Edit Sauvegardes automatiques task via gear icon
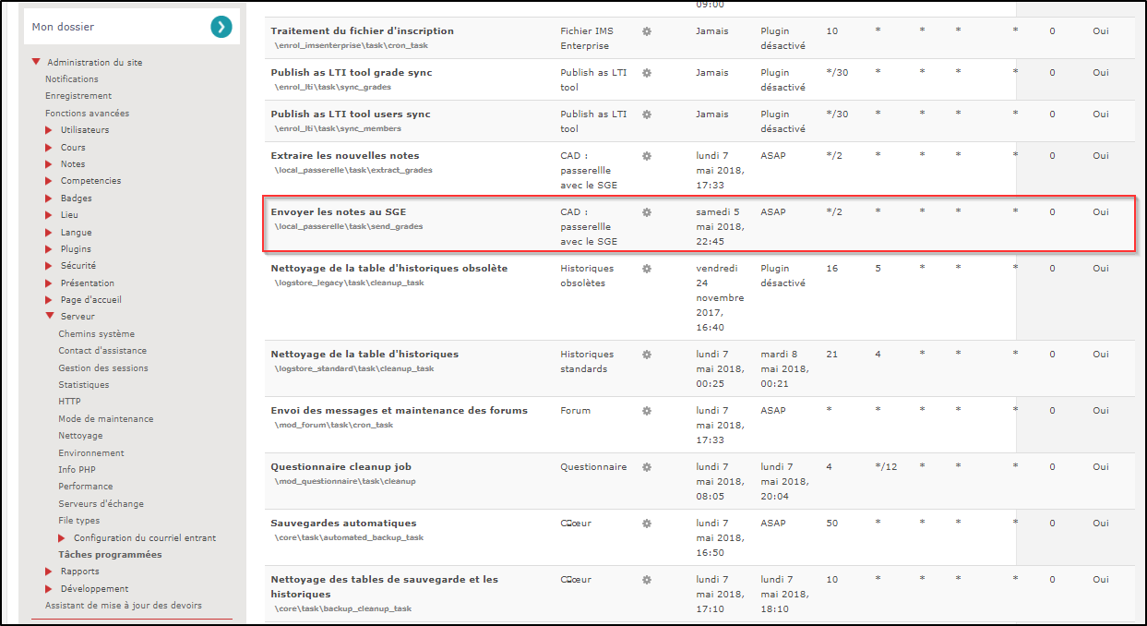 pos(647,524)
